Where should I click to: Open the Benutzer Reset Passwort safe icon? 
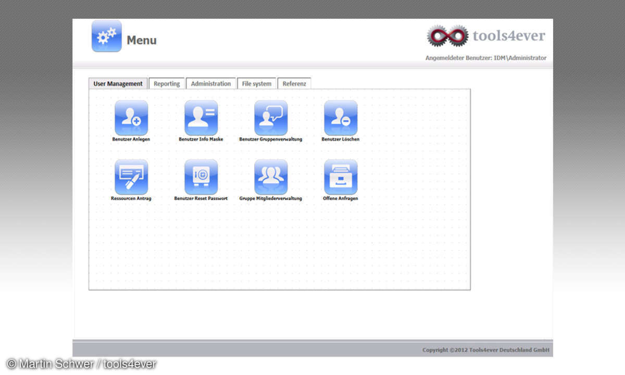pos(201,177)
